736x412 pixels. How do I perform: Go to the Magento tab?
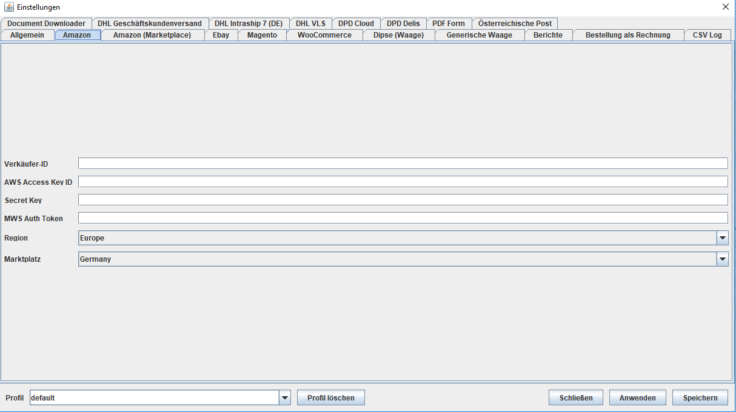tap(262, 35)
